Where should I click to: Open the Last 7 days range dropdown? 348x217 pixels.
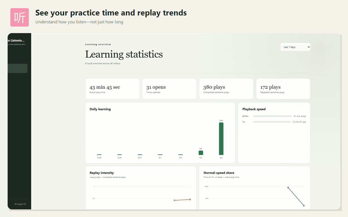295,47
